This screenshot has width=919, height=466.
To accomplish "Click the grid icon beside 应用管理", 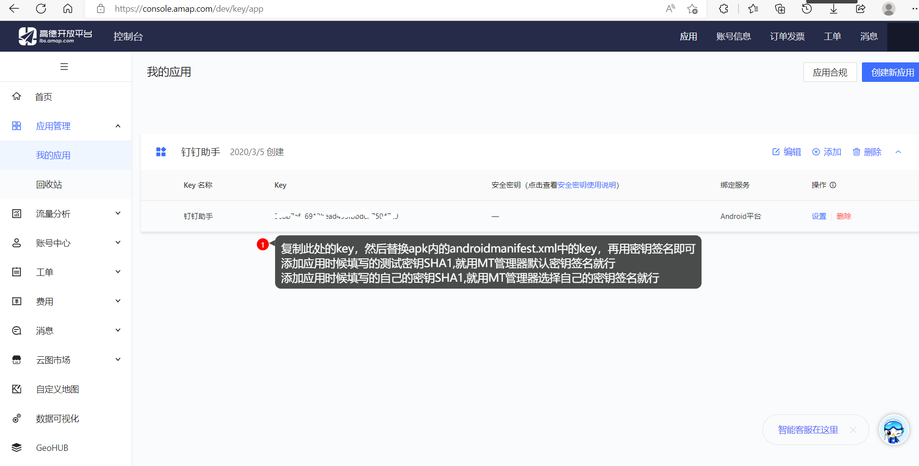I will pyautogui.click(x=17, y=126).
